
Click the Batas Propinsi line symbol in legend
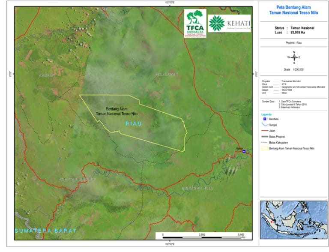point(264,136)
